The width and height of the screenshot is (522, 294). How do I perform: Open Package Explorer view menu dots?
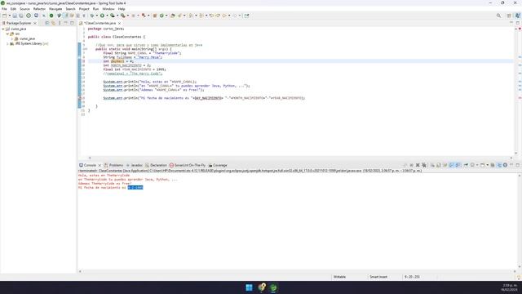coord(60,23)
